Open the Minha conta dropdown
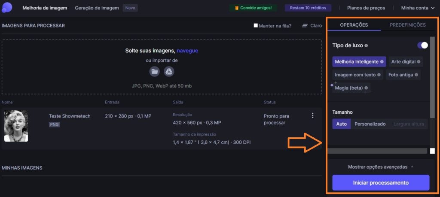The width and height of the screenshot is (440, 197). [x=418, y=8]
